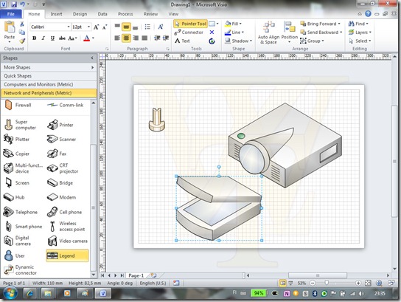Select the Scanner shape in stencil
401x302 pixels.
[62, 139]
